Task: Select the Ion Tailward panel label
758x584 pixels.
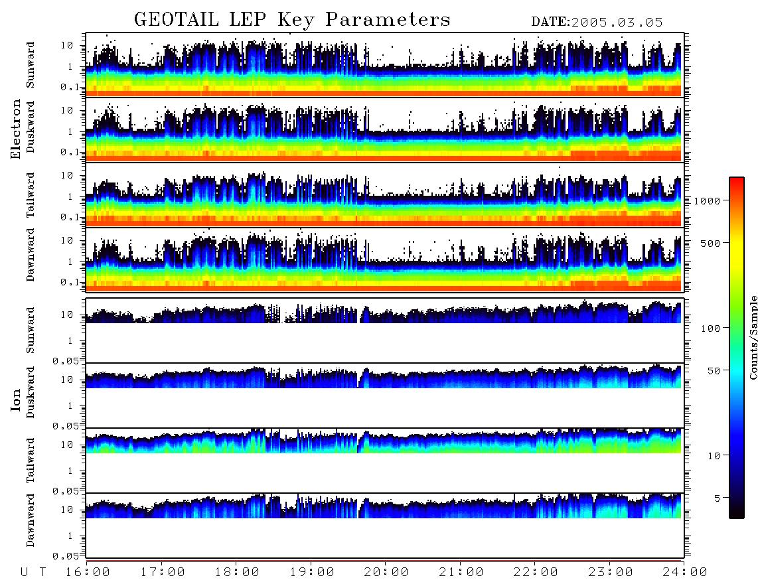Action: 31,461
